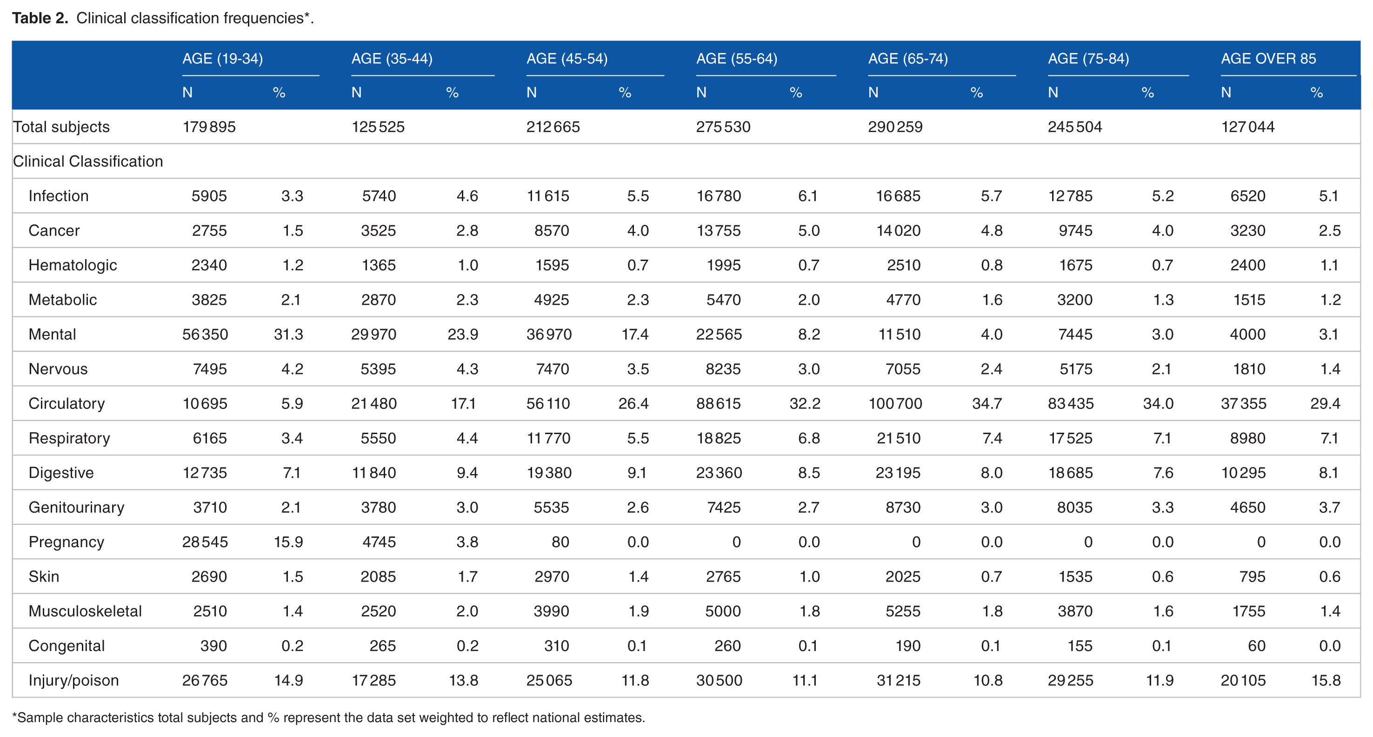1373x737 pixels.
Task: Click value 100700 in the Circulatory row
Action: [895, 404]
